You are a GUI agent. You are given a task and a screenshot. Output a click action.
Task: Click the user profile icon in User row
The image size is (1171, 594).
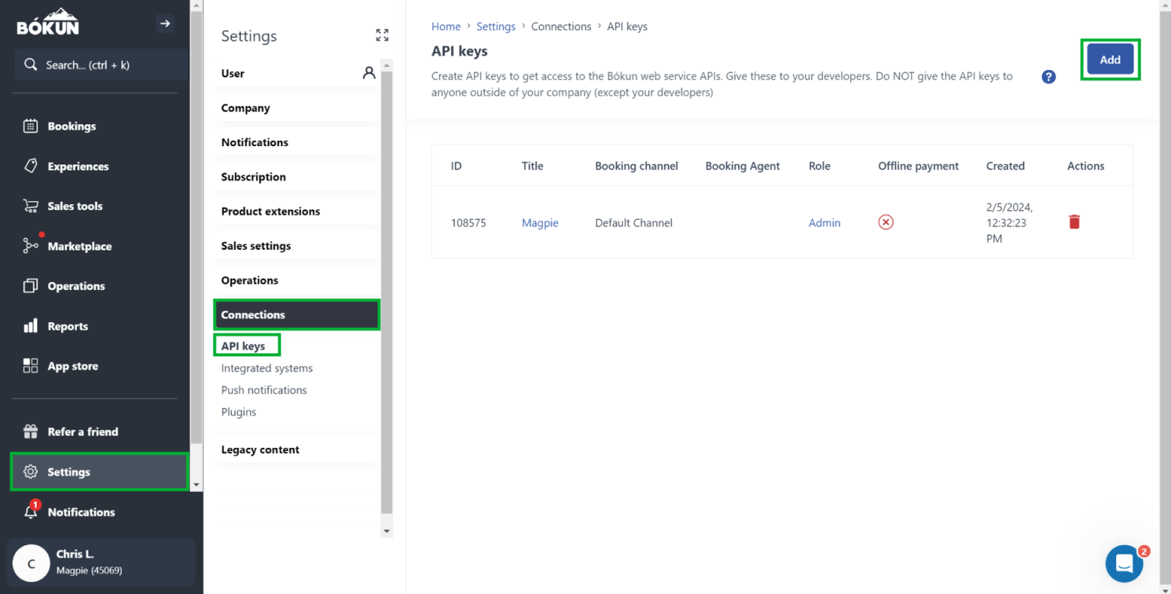click(x=369, y=73)
